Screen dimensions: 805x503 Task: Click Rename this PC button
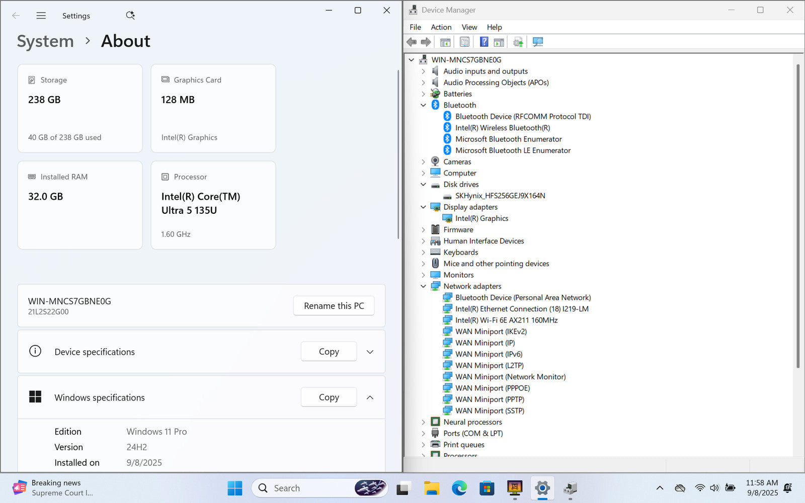334,306
